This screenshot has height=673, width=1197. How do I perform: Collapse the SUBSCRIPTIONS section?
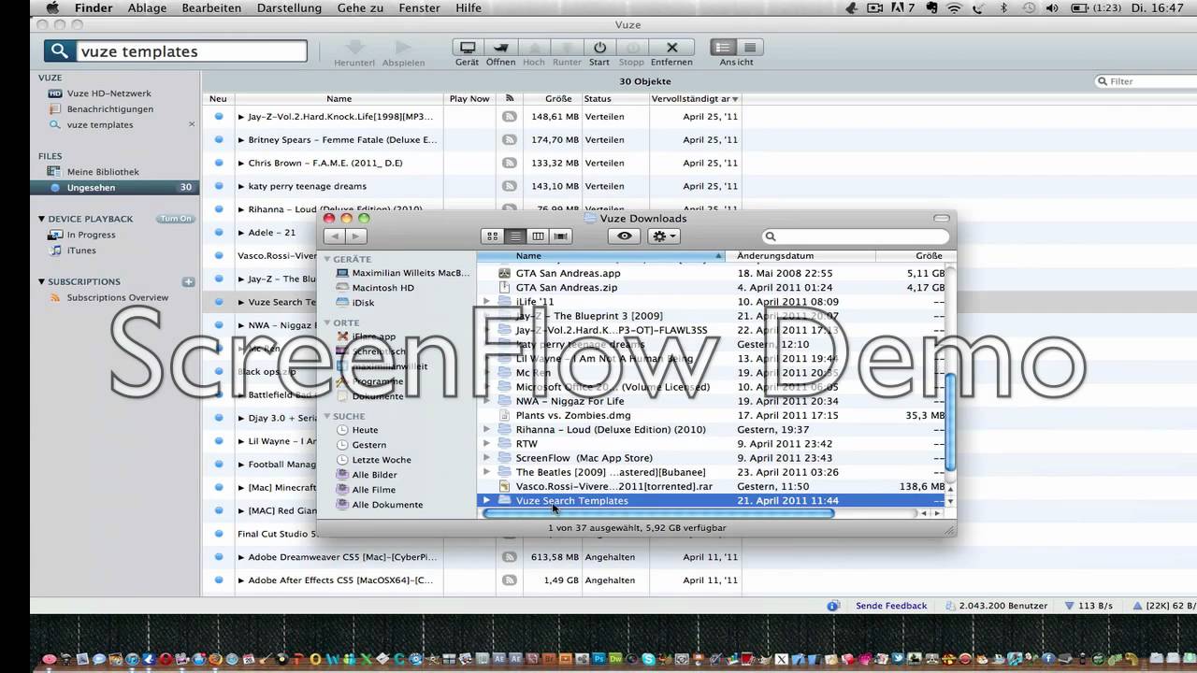tap(41, 281)
